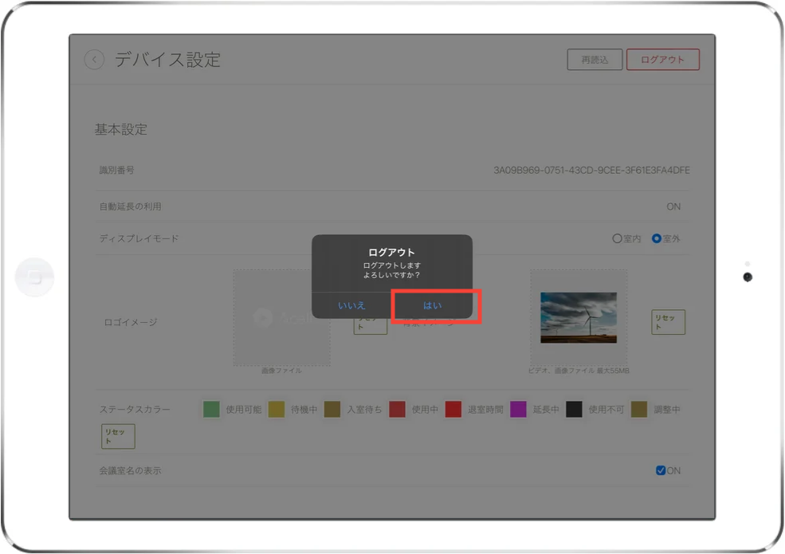The width and height of the screenshot is (785, 554).
Task: Click the 再読込 reload button
Action: [595, 60]
